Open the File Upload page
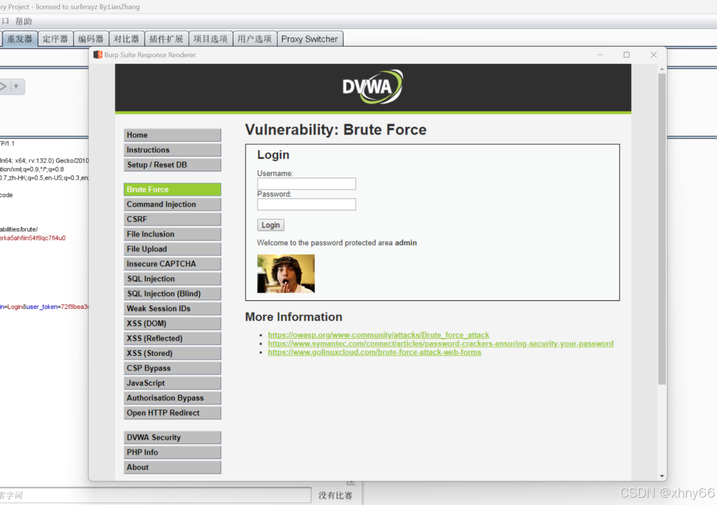The height and width of the screenshot is (505, 717). click(x=172, y=249)
